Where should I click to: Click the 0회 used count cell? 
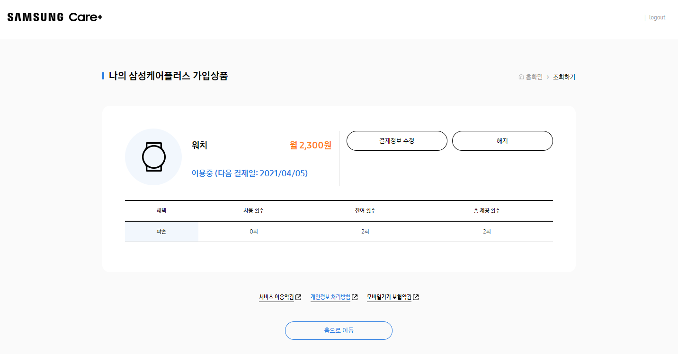tap(254, 232)
